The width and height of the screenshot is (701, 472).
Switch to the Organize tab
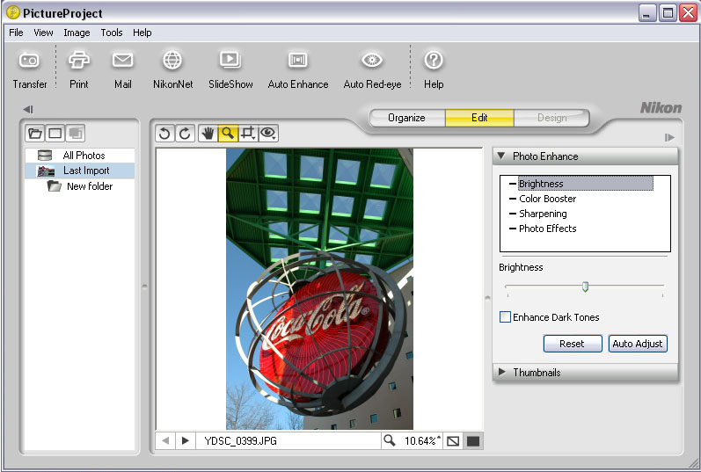click(406, 118)
